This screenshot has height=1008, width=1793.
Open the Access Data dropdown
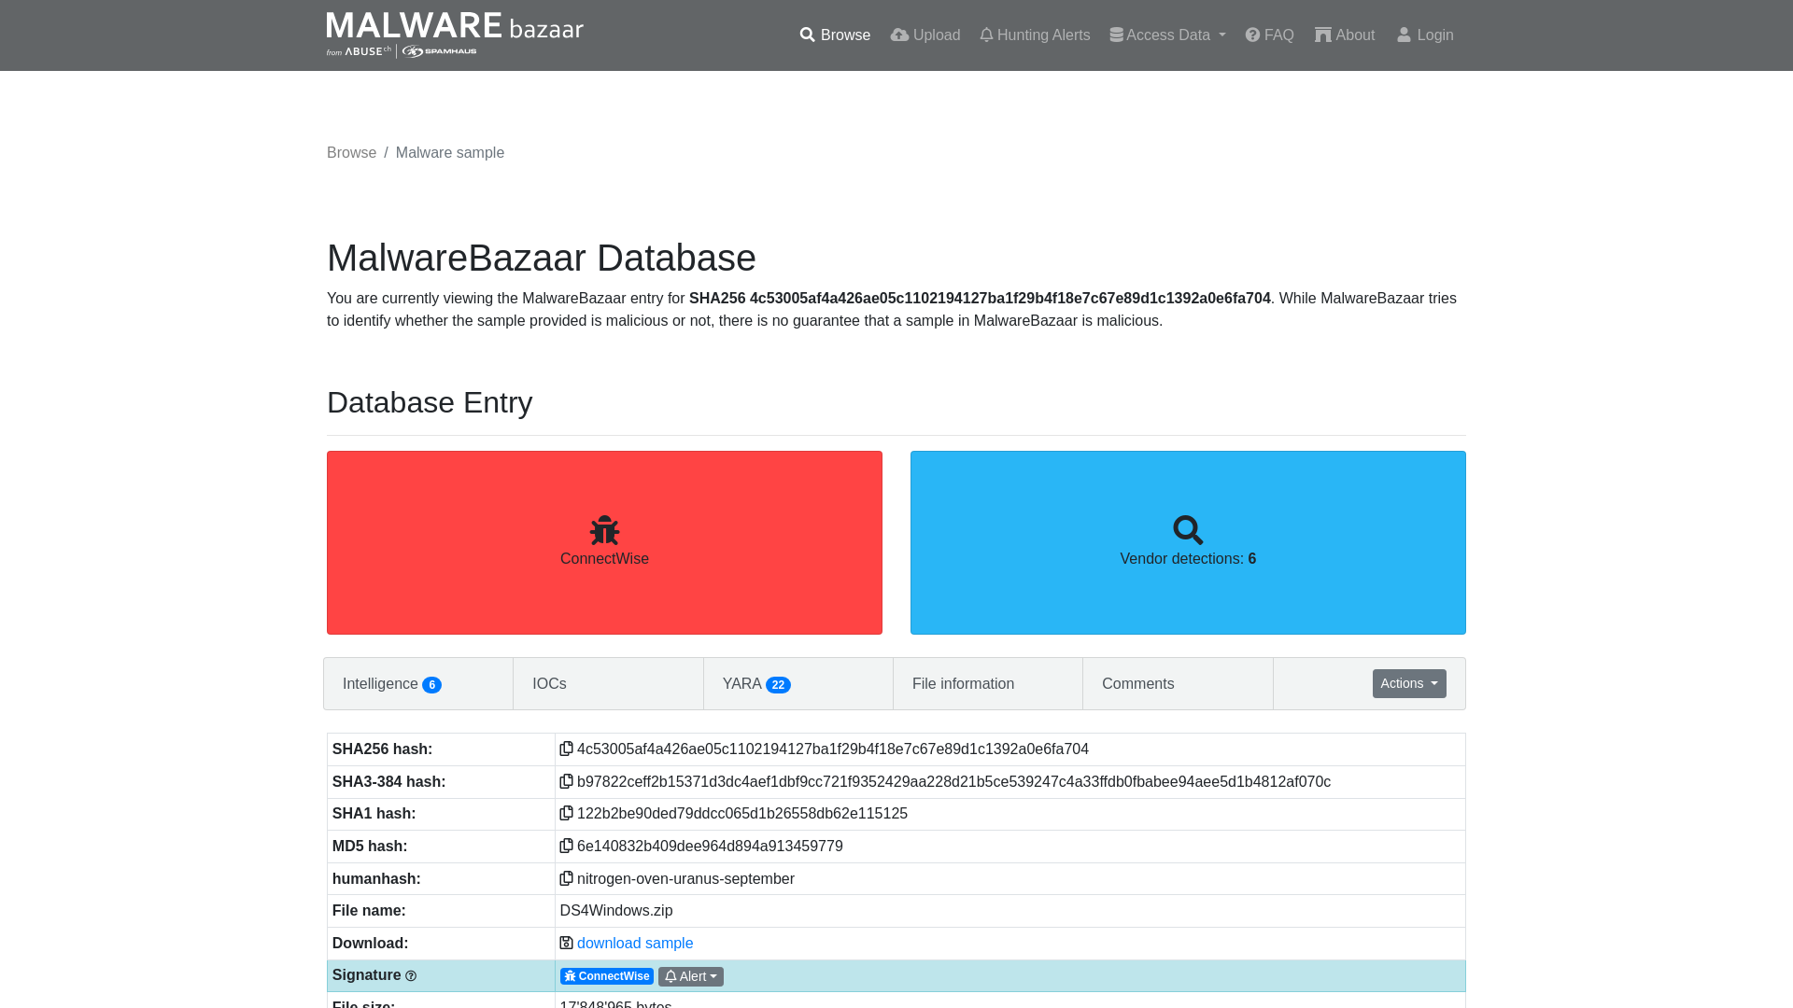click(x=1166, y=35)
